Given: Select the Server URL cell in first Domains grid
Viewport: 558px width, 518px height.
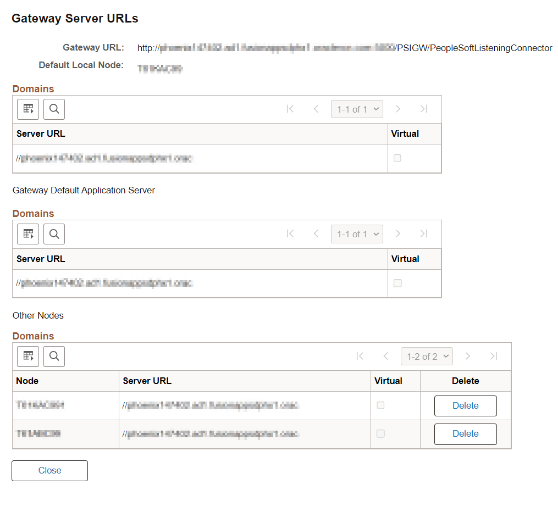Looking at the screenshot, I should point(165,158).
